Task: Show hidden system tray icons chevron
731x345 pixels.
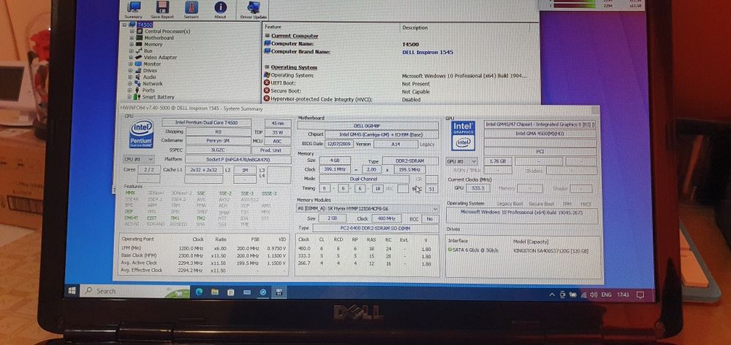Action: [x=553, y=295]
